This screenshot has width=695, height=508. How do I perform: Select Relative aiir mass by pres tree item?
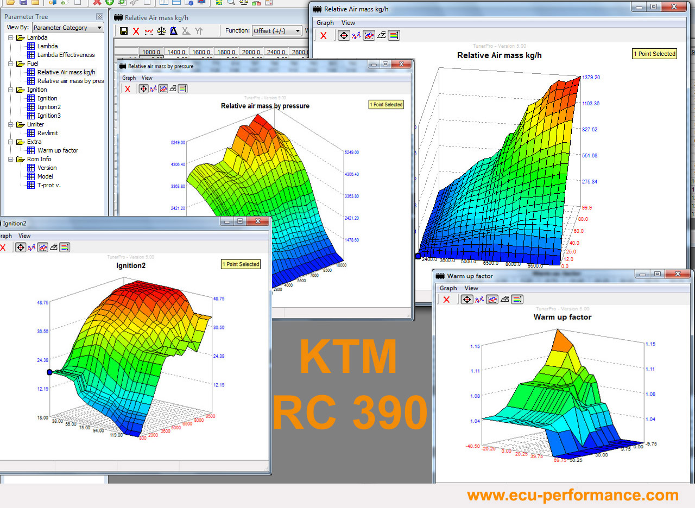(x=70, y=81)
